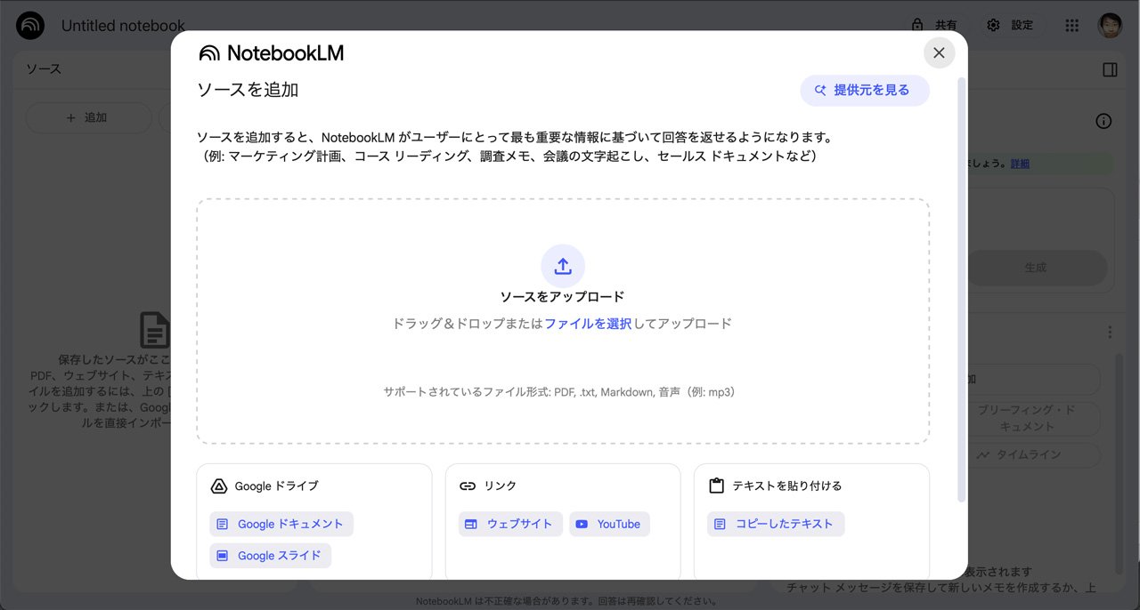This screenshot has width=1140, height=610.
Task: Click the supported file formats text
Action: pos(562,391)
